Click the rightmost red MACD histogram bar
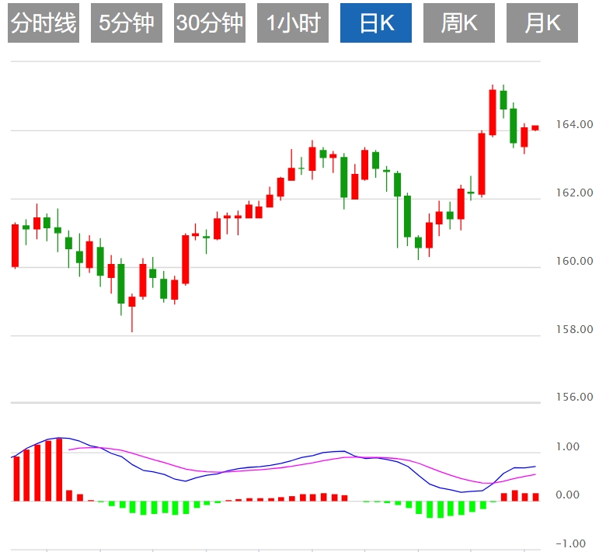Image resolution: width=606 pixels, height=552 pixels. 535,496
